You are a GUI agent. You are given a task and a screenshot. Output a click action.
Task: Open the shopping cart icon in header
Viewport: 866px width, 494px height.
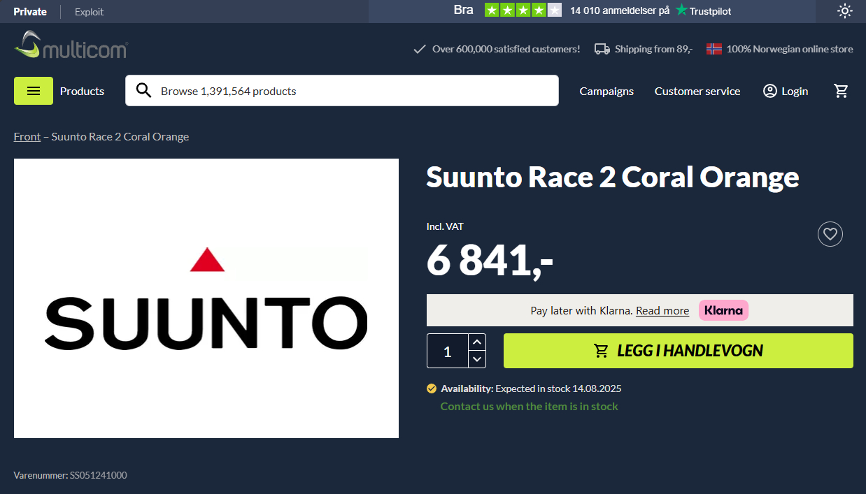(842, 91)
